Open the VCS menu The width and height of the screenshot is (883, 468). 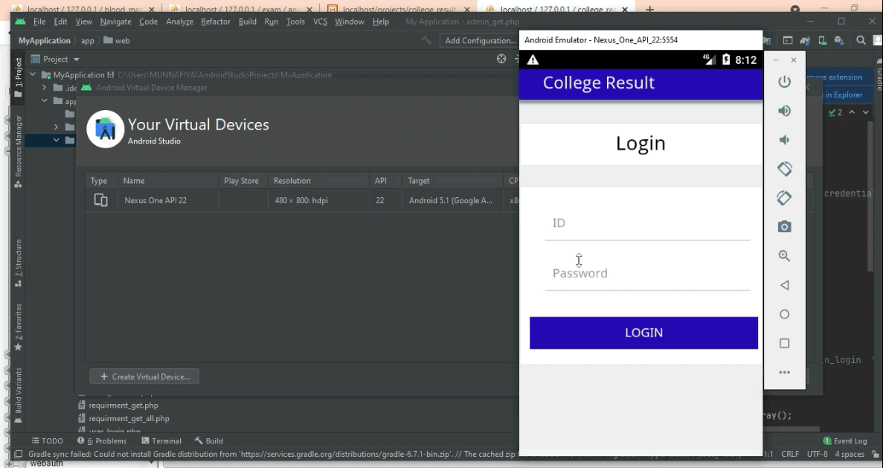[x=320, y=22]
